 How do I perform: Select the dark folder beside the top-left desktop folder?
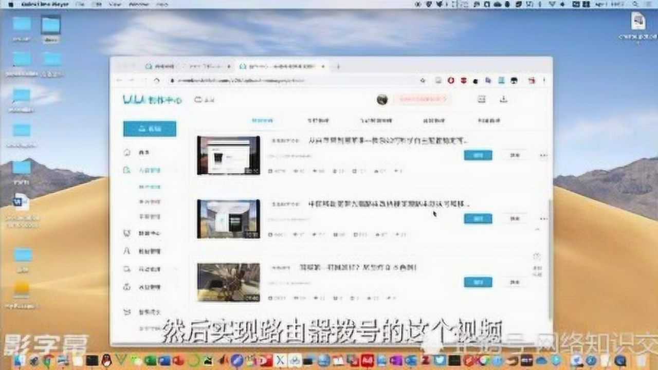(51, 24)
